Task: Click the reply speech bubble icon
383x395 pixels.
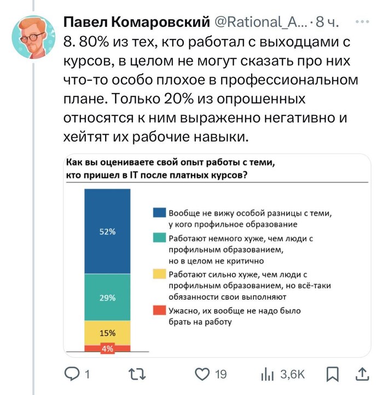Action: pos(73,374)
